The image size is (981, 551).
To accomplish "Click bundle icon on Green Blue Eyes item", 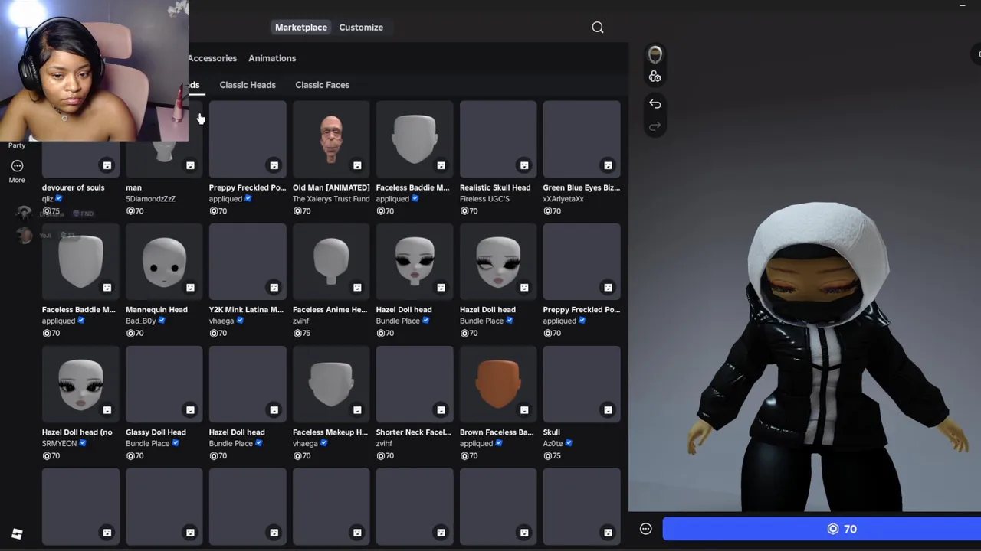I will [608, 165].
